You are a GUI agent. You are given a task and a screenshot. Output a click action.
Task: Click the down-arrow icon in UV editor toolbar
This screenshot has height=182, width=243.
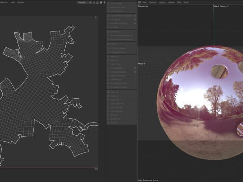pyautogui.click(x=104, y=2)
